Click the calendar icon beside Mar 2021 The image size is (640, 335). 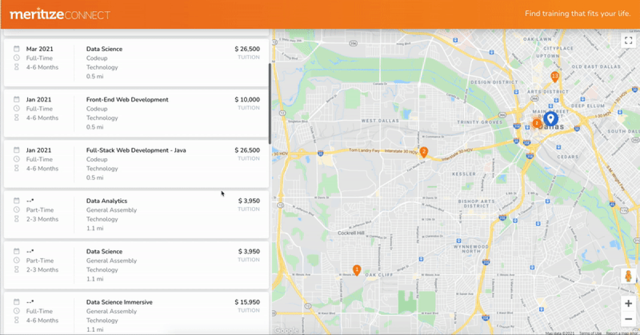coord(17,49)
